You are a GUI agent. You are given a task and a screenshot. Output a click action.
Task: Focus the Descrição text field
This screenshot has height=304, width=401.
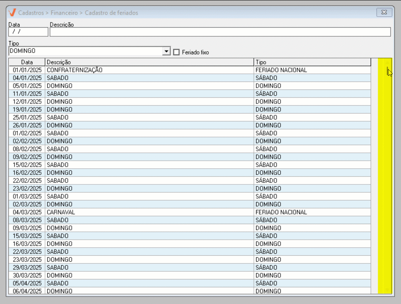220,32
